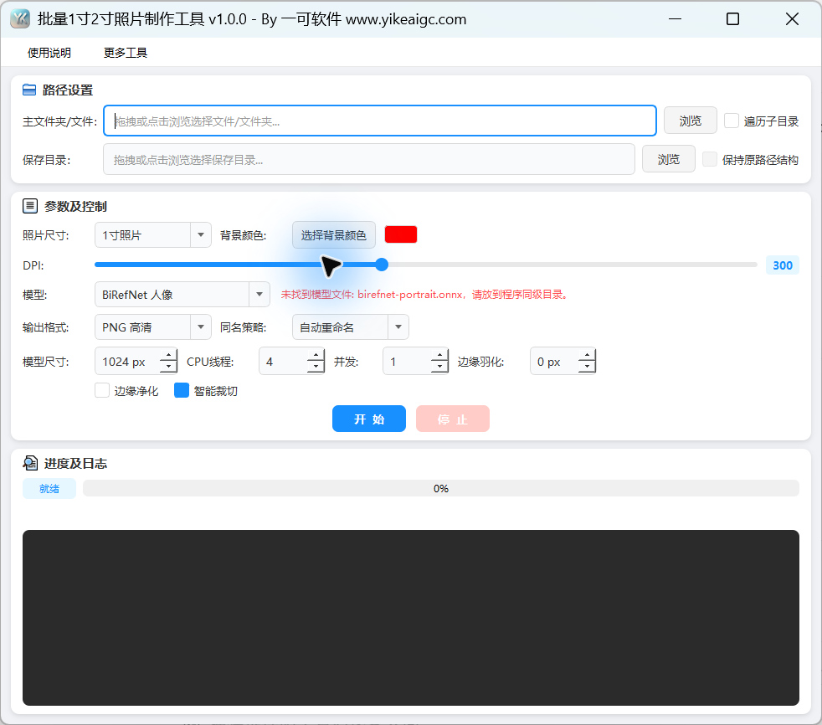The width and height of the screenshot is (822, 725).
Task: Enable the 遍历子目录 checkbox
Action: [x=732, y=121]
